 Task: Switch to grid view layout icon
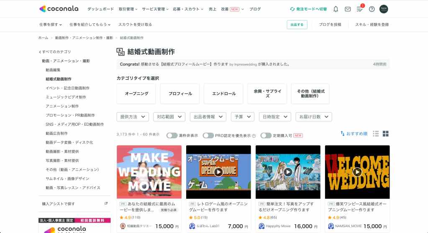386,134
